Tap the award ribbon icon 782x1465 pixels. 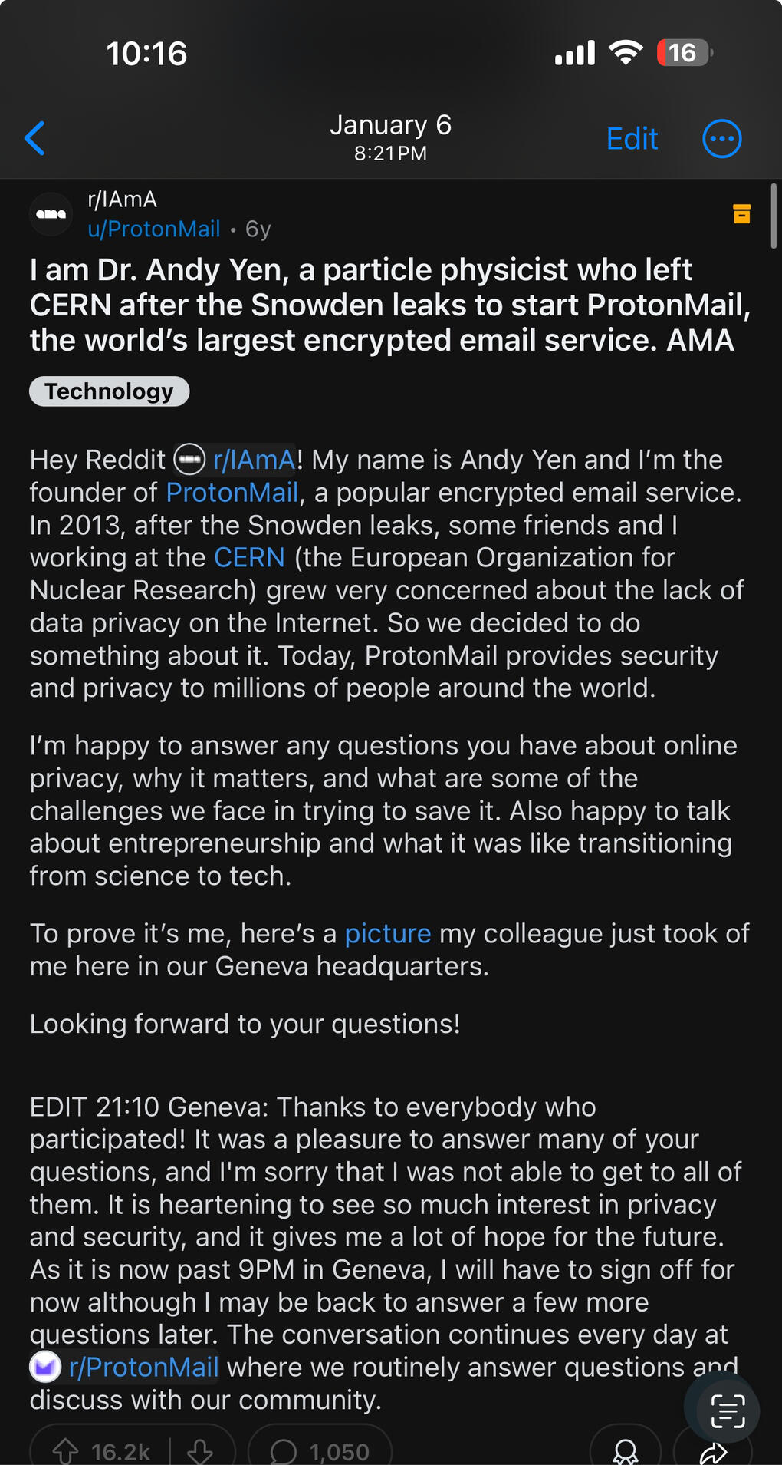pos(626,1450)
